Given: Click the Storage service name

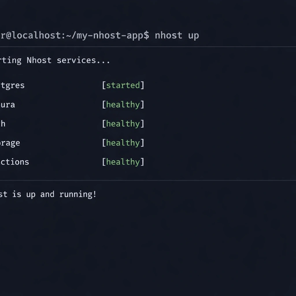Looking at the screenshot, I should (x=10, y=143).
